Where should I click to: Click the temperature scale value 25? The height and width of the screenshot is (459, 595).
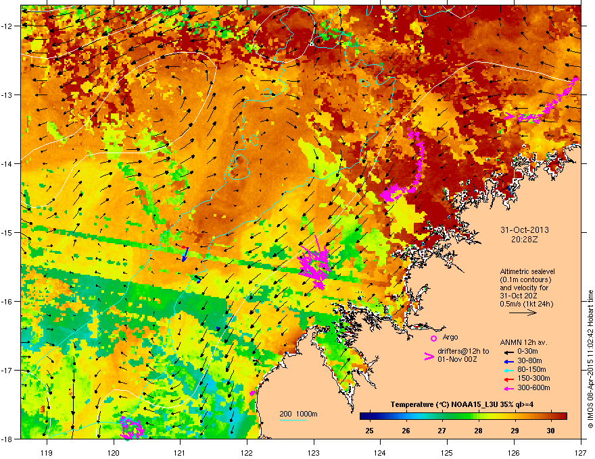pos(369,431)
